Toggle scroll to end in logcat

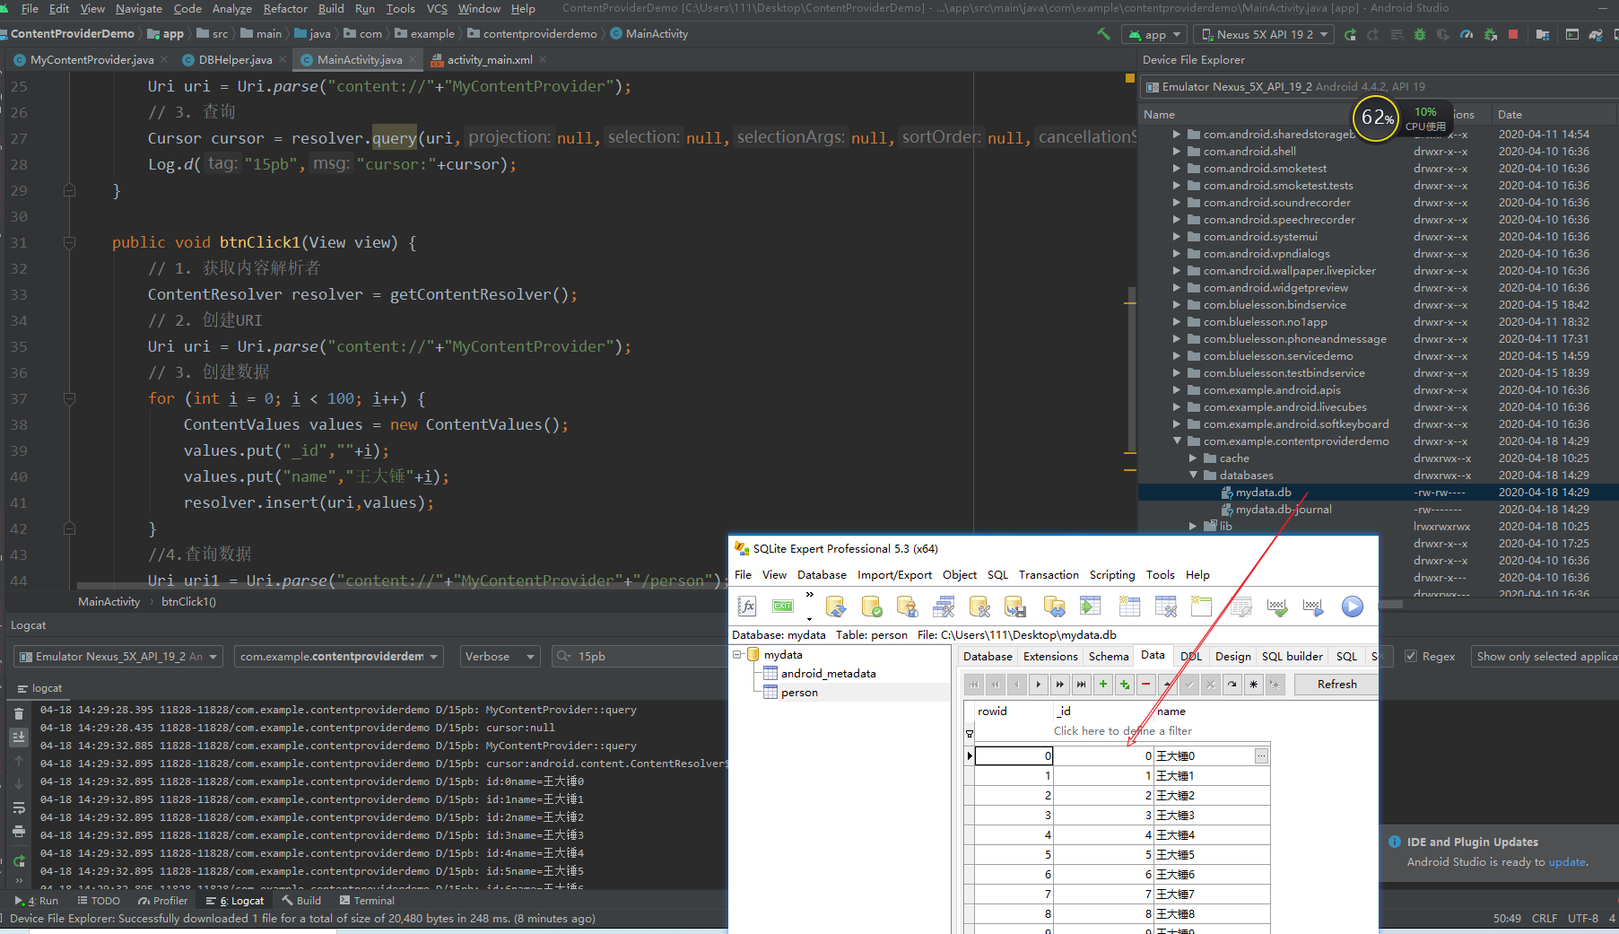[19, 738]
